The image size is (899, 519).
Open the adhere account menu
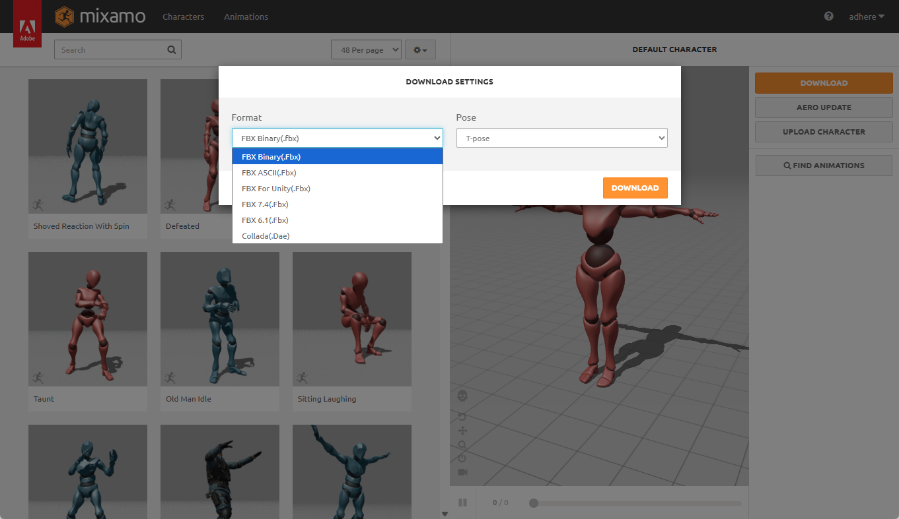(867, 16)
